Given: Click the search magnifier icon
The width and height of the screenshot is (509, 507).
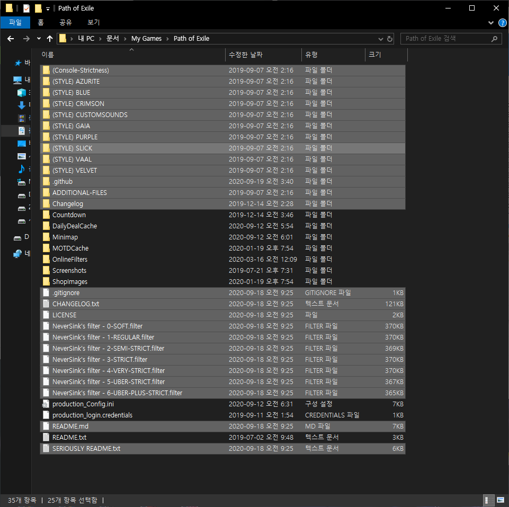Looking at the screenshot, I should pos(494,39).
